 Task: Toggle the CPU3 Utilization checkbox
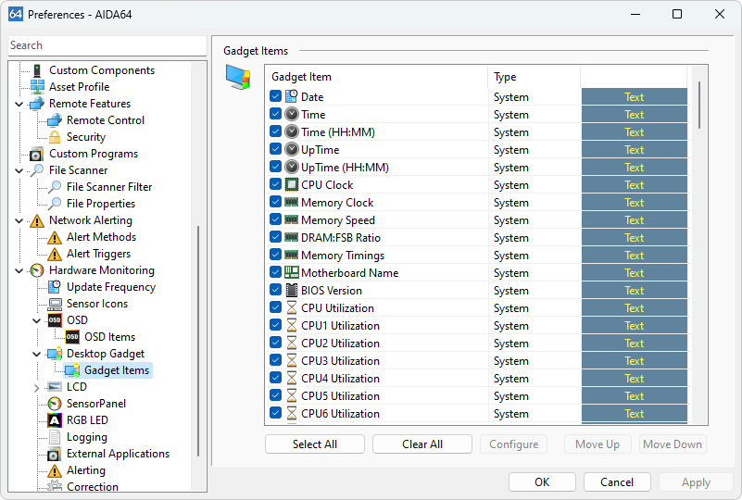click(276, 361)
